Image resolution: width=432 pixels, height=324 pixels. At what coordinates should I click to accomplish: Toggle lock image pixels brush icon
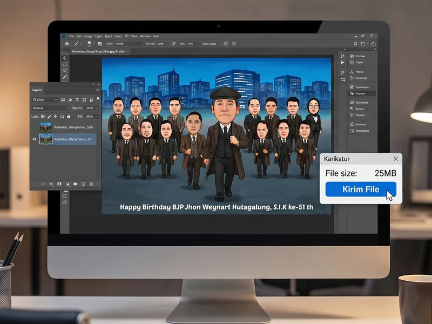49,117
